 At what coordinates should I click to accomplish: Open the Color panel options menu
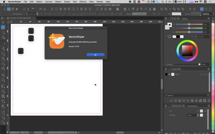(209, 18)
